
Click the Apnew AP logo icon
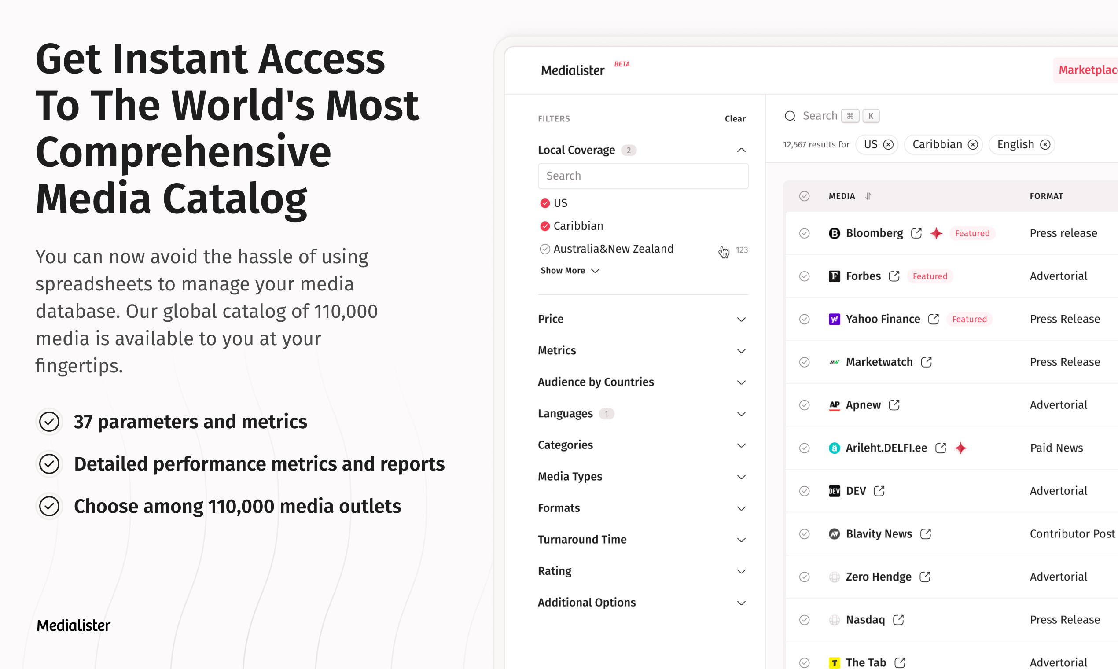pos(835,405)
